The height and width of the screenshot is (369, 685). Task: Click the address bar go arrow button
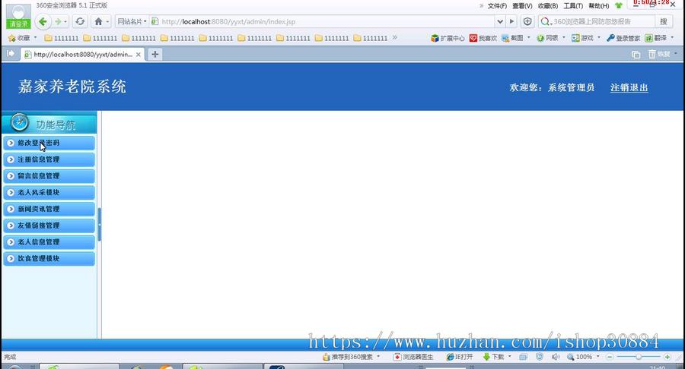point(512,21)
